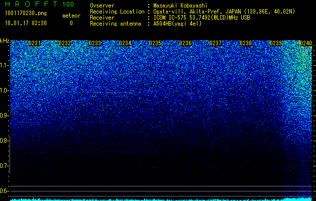This screenshot has width=316, height=201.
Task: Click the Ogata-vill. Akita-Pref. JAPAN location text
Action: tap(224, 12)
